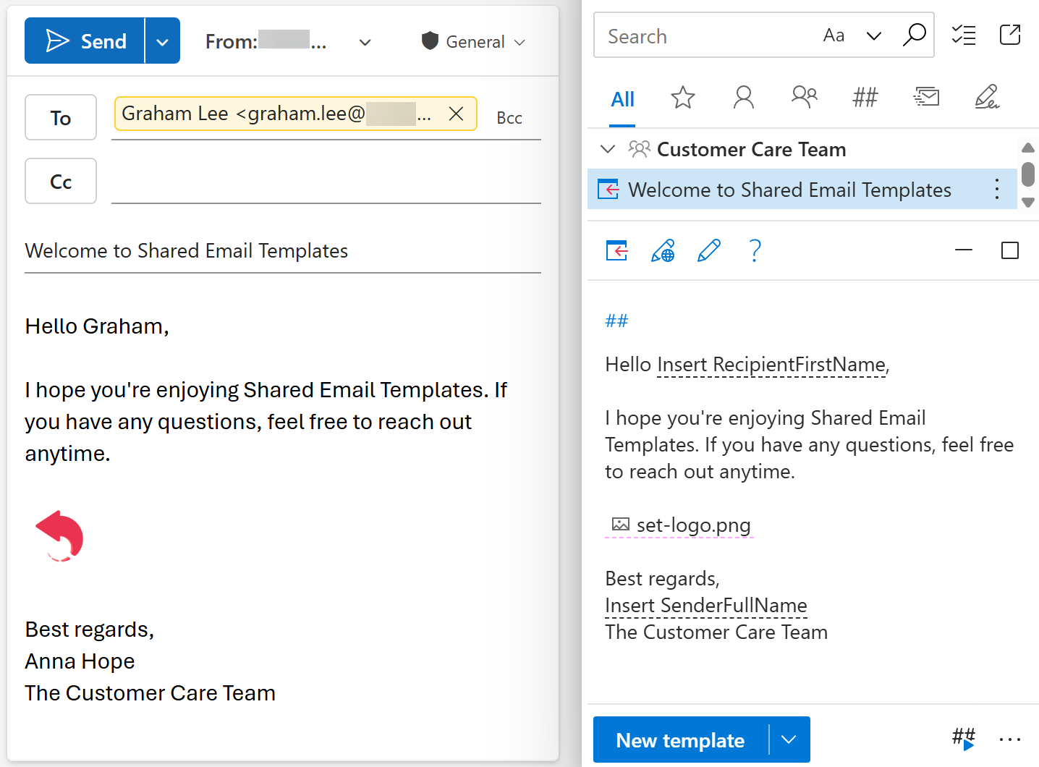Toggle the personal templates tab

pyautogui.click(x=743, y=97)
